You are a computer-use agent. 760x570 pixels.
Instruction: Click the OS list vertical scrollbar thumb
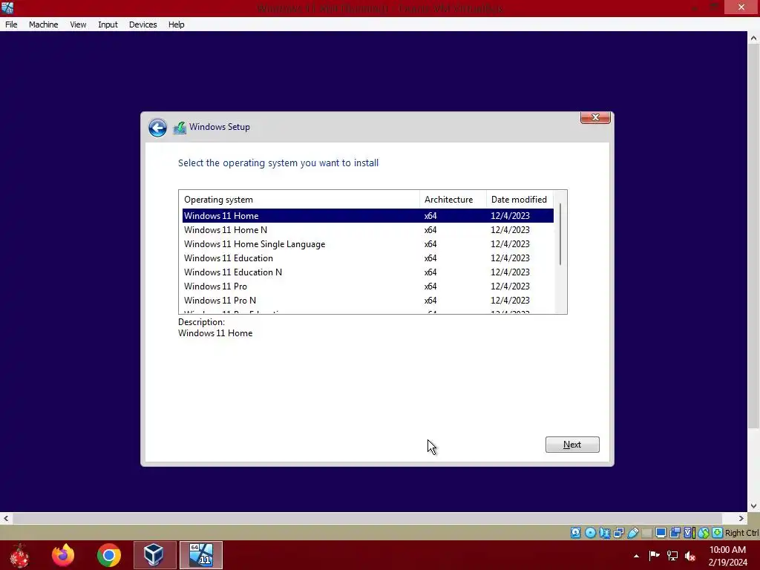pyautogui.click(x=560, y=234)
